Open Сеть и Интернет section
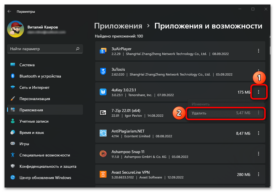 pyautogui.click(x=45, y=87)
